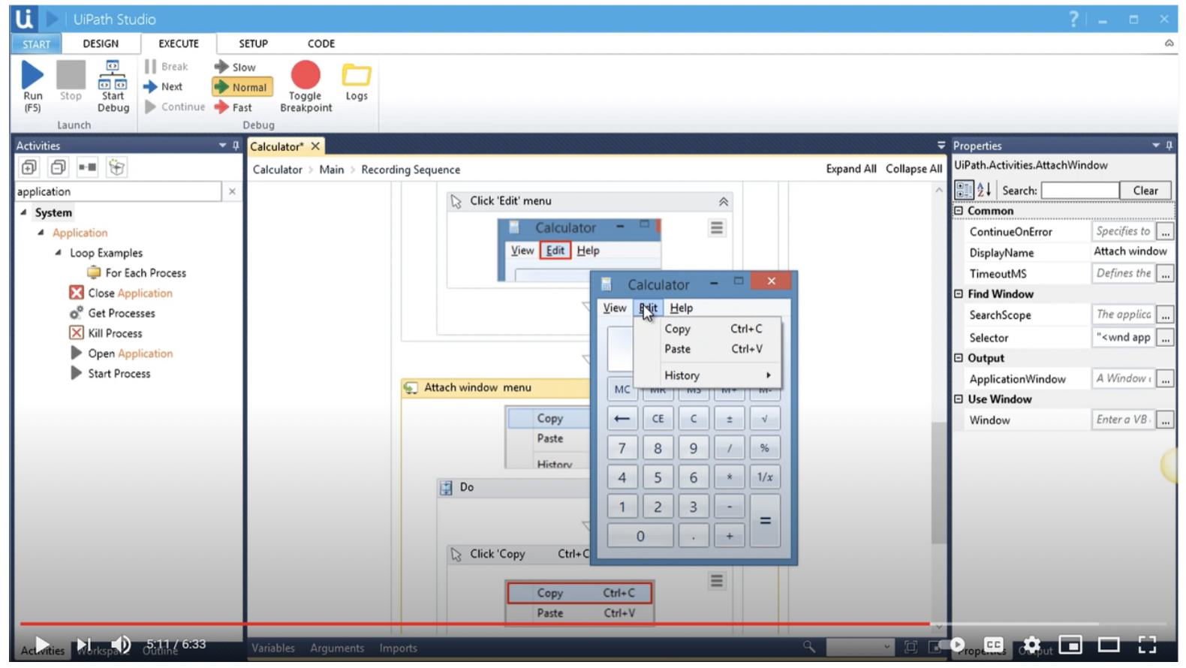The width and height of the screenshot is (1186, 668).
Task: Enter fullscreen in the video player
Action: (1147, 645)
